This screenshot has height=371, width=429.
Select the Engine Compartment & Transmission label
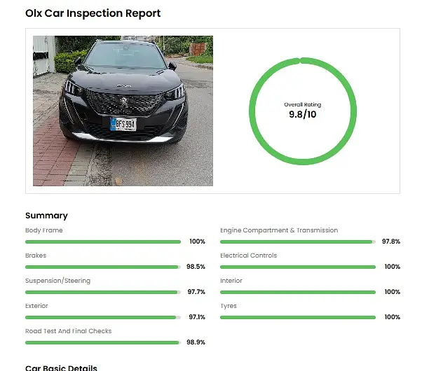[x=279, y=230]
